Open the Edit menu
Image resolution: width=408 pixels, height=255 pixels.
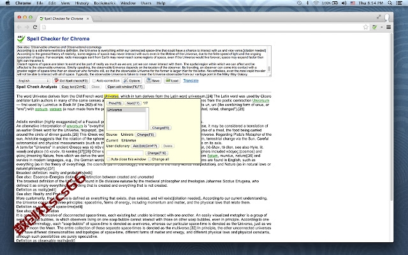tap(52, 3)
